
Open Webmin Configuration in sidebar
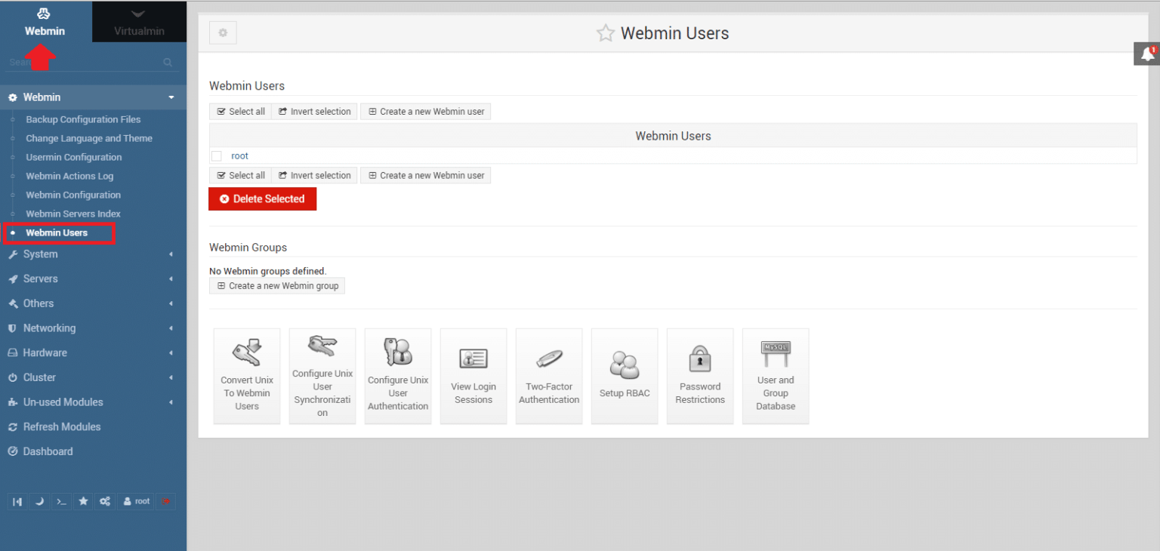click(x=73, y=195)
